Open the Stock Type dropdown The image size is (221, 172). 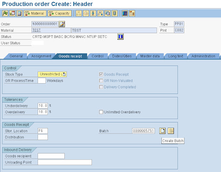[x=52, y=74]
